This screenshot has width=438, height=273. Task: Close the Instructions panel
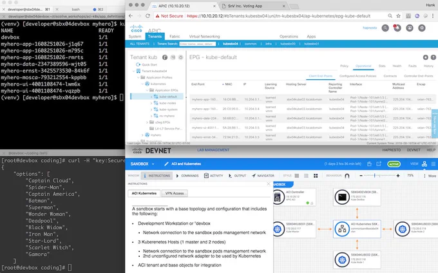269,184
